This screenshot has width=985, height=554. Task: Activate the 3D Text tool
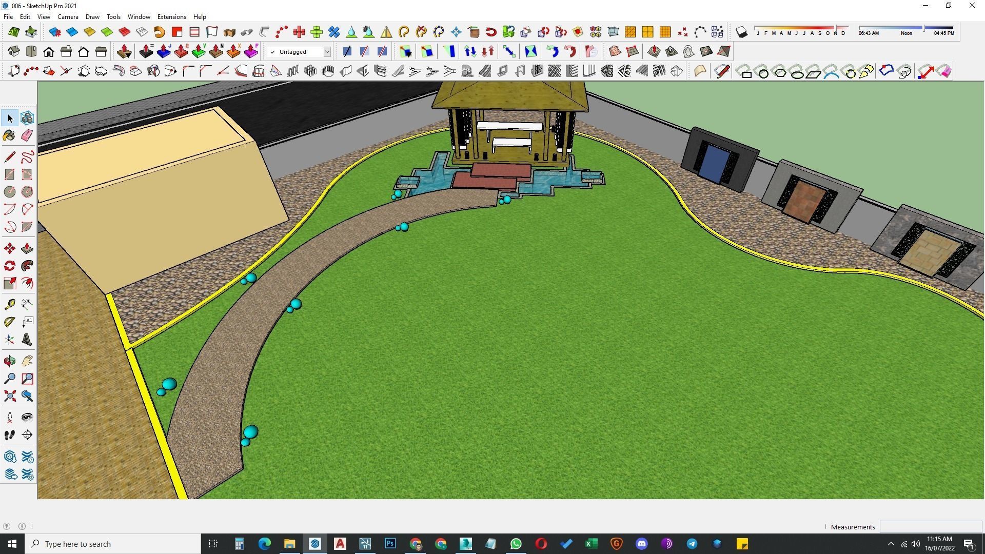pos(27,340)
